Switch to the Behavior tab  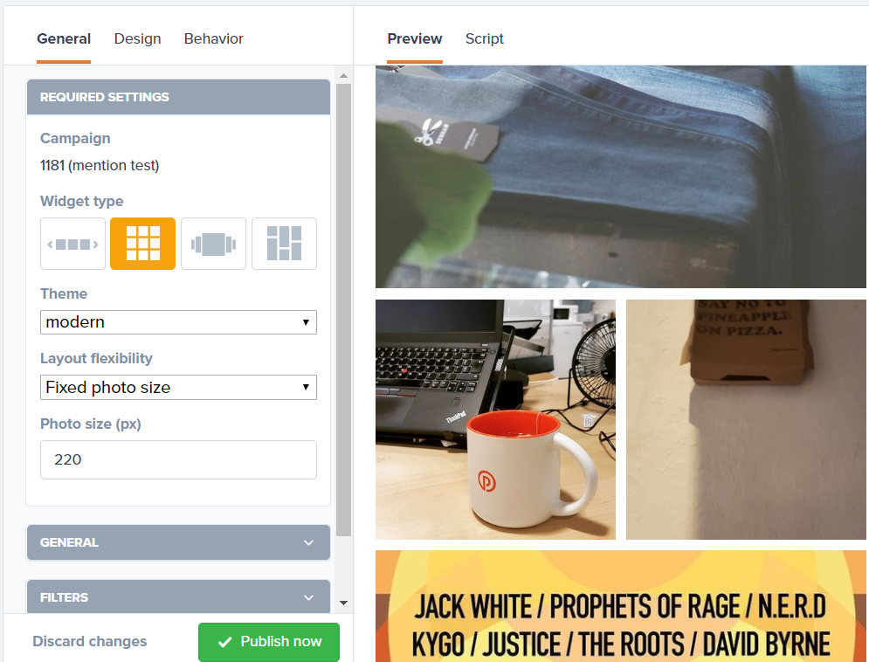point(213,38)
